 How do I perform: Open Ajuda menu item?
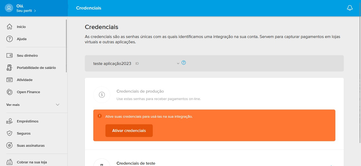point(22,39)
